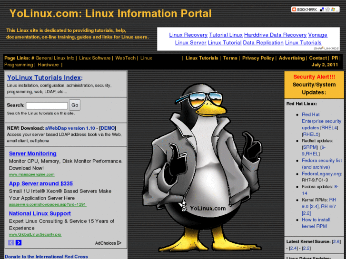Open the SRPM Redhat updates link
The width and height of the screenshot is (346, 259).
pyautogui.click(x=310, y=147)
